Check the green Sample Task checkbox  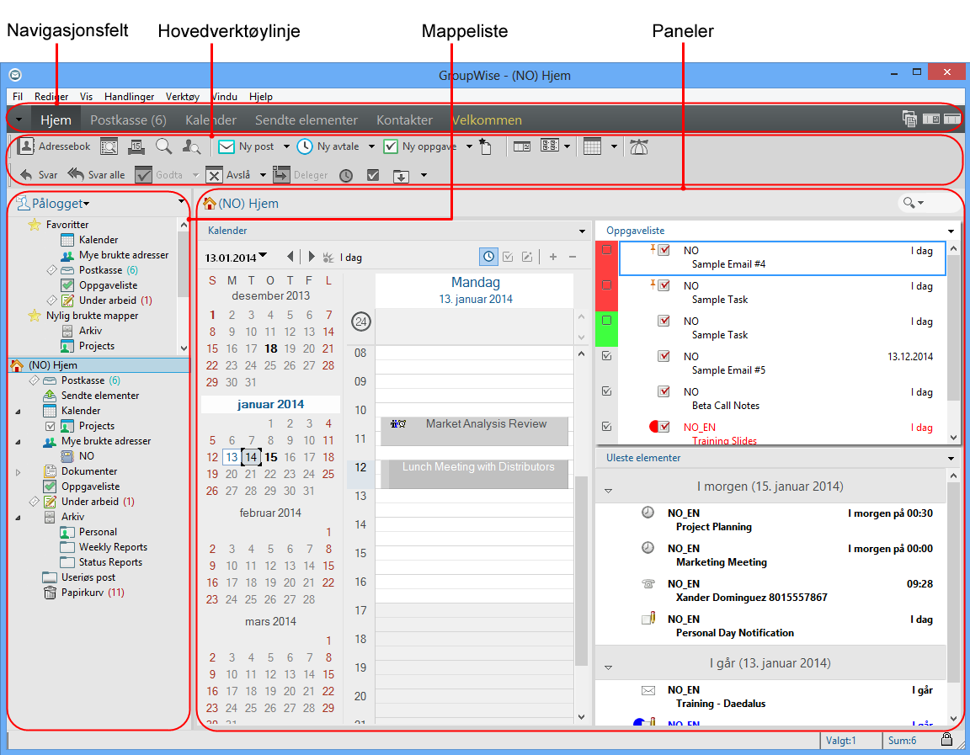click(607, 321)
